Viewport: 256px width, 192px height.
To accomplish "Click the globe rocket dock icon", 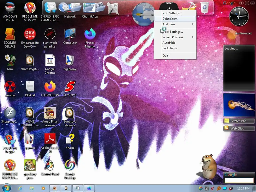I will point(143,14).
